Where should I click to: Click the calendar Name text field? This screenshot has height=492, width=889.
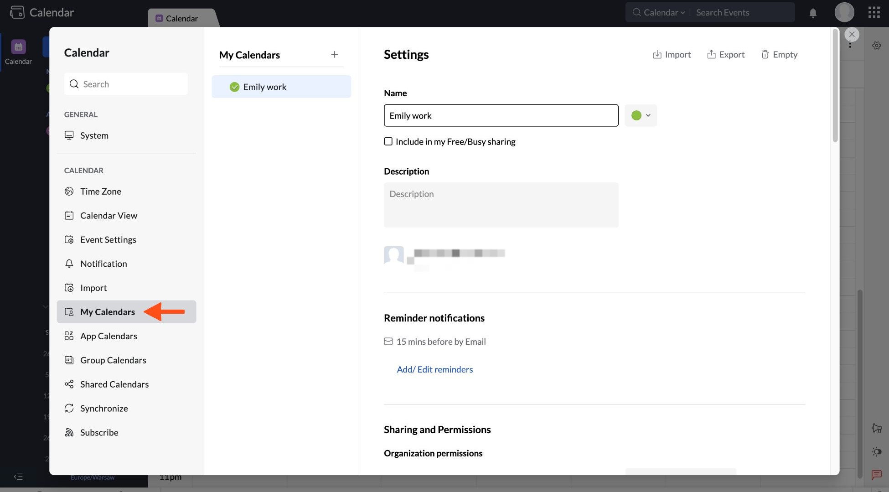click(x=501, y=116)
